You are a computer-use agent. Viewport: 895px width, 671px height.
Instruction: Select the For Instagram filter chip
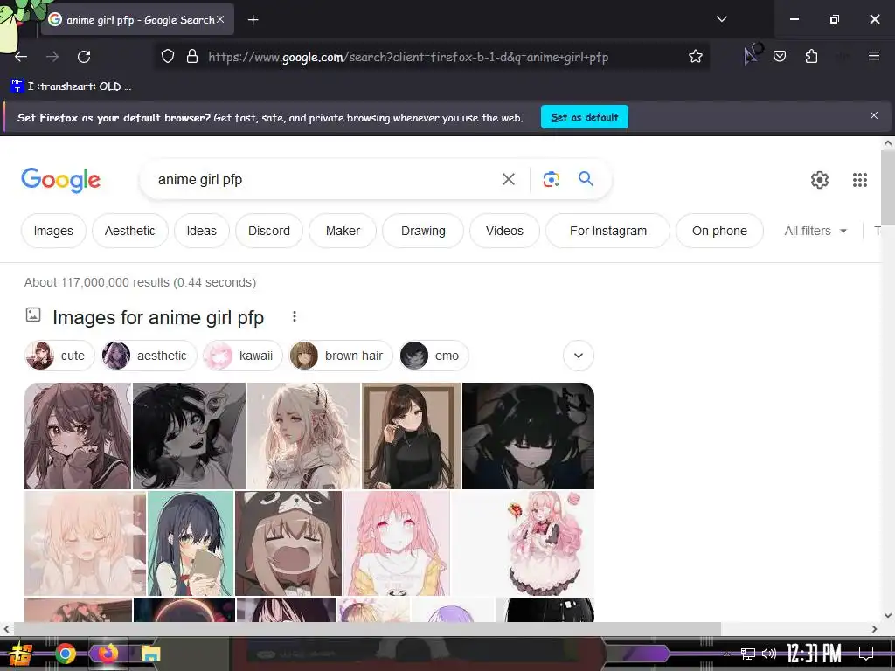[608, 231]
